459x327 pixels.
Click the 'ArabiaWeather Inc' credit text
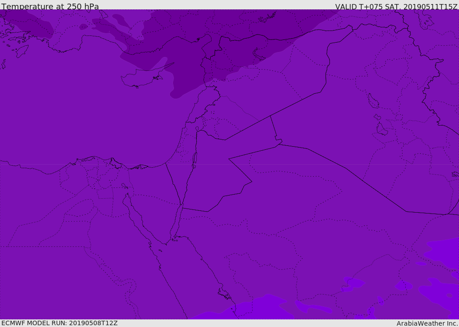coord(427,323)
